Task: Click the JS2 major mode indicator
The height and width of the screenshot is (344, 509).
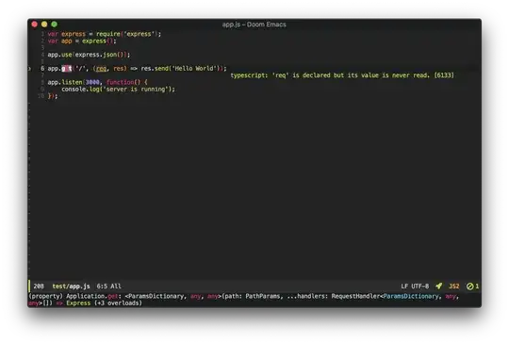Action: click(453, 286)
